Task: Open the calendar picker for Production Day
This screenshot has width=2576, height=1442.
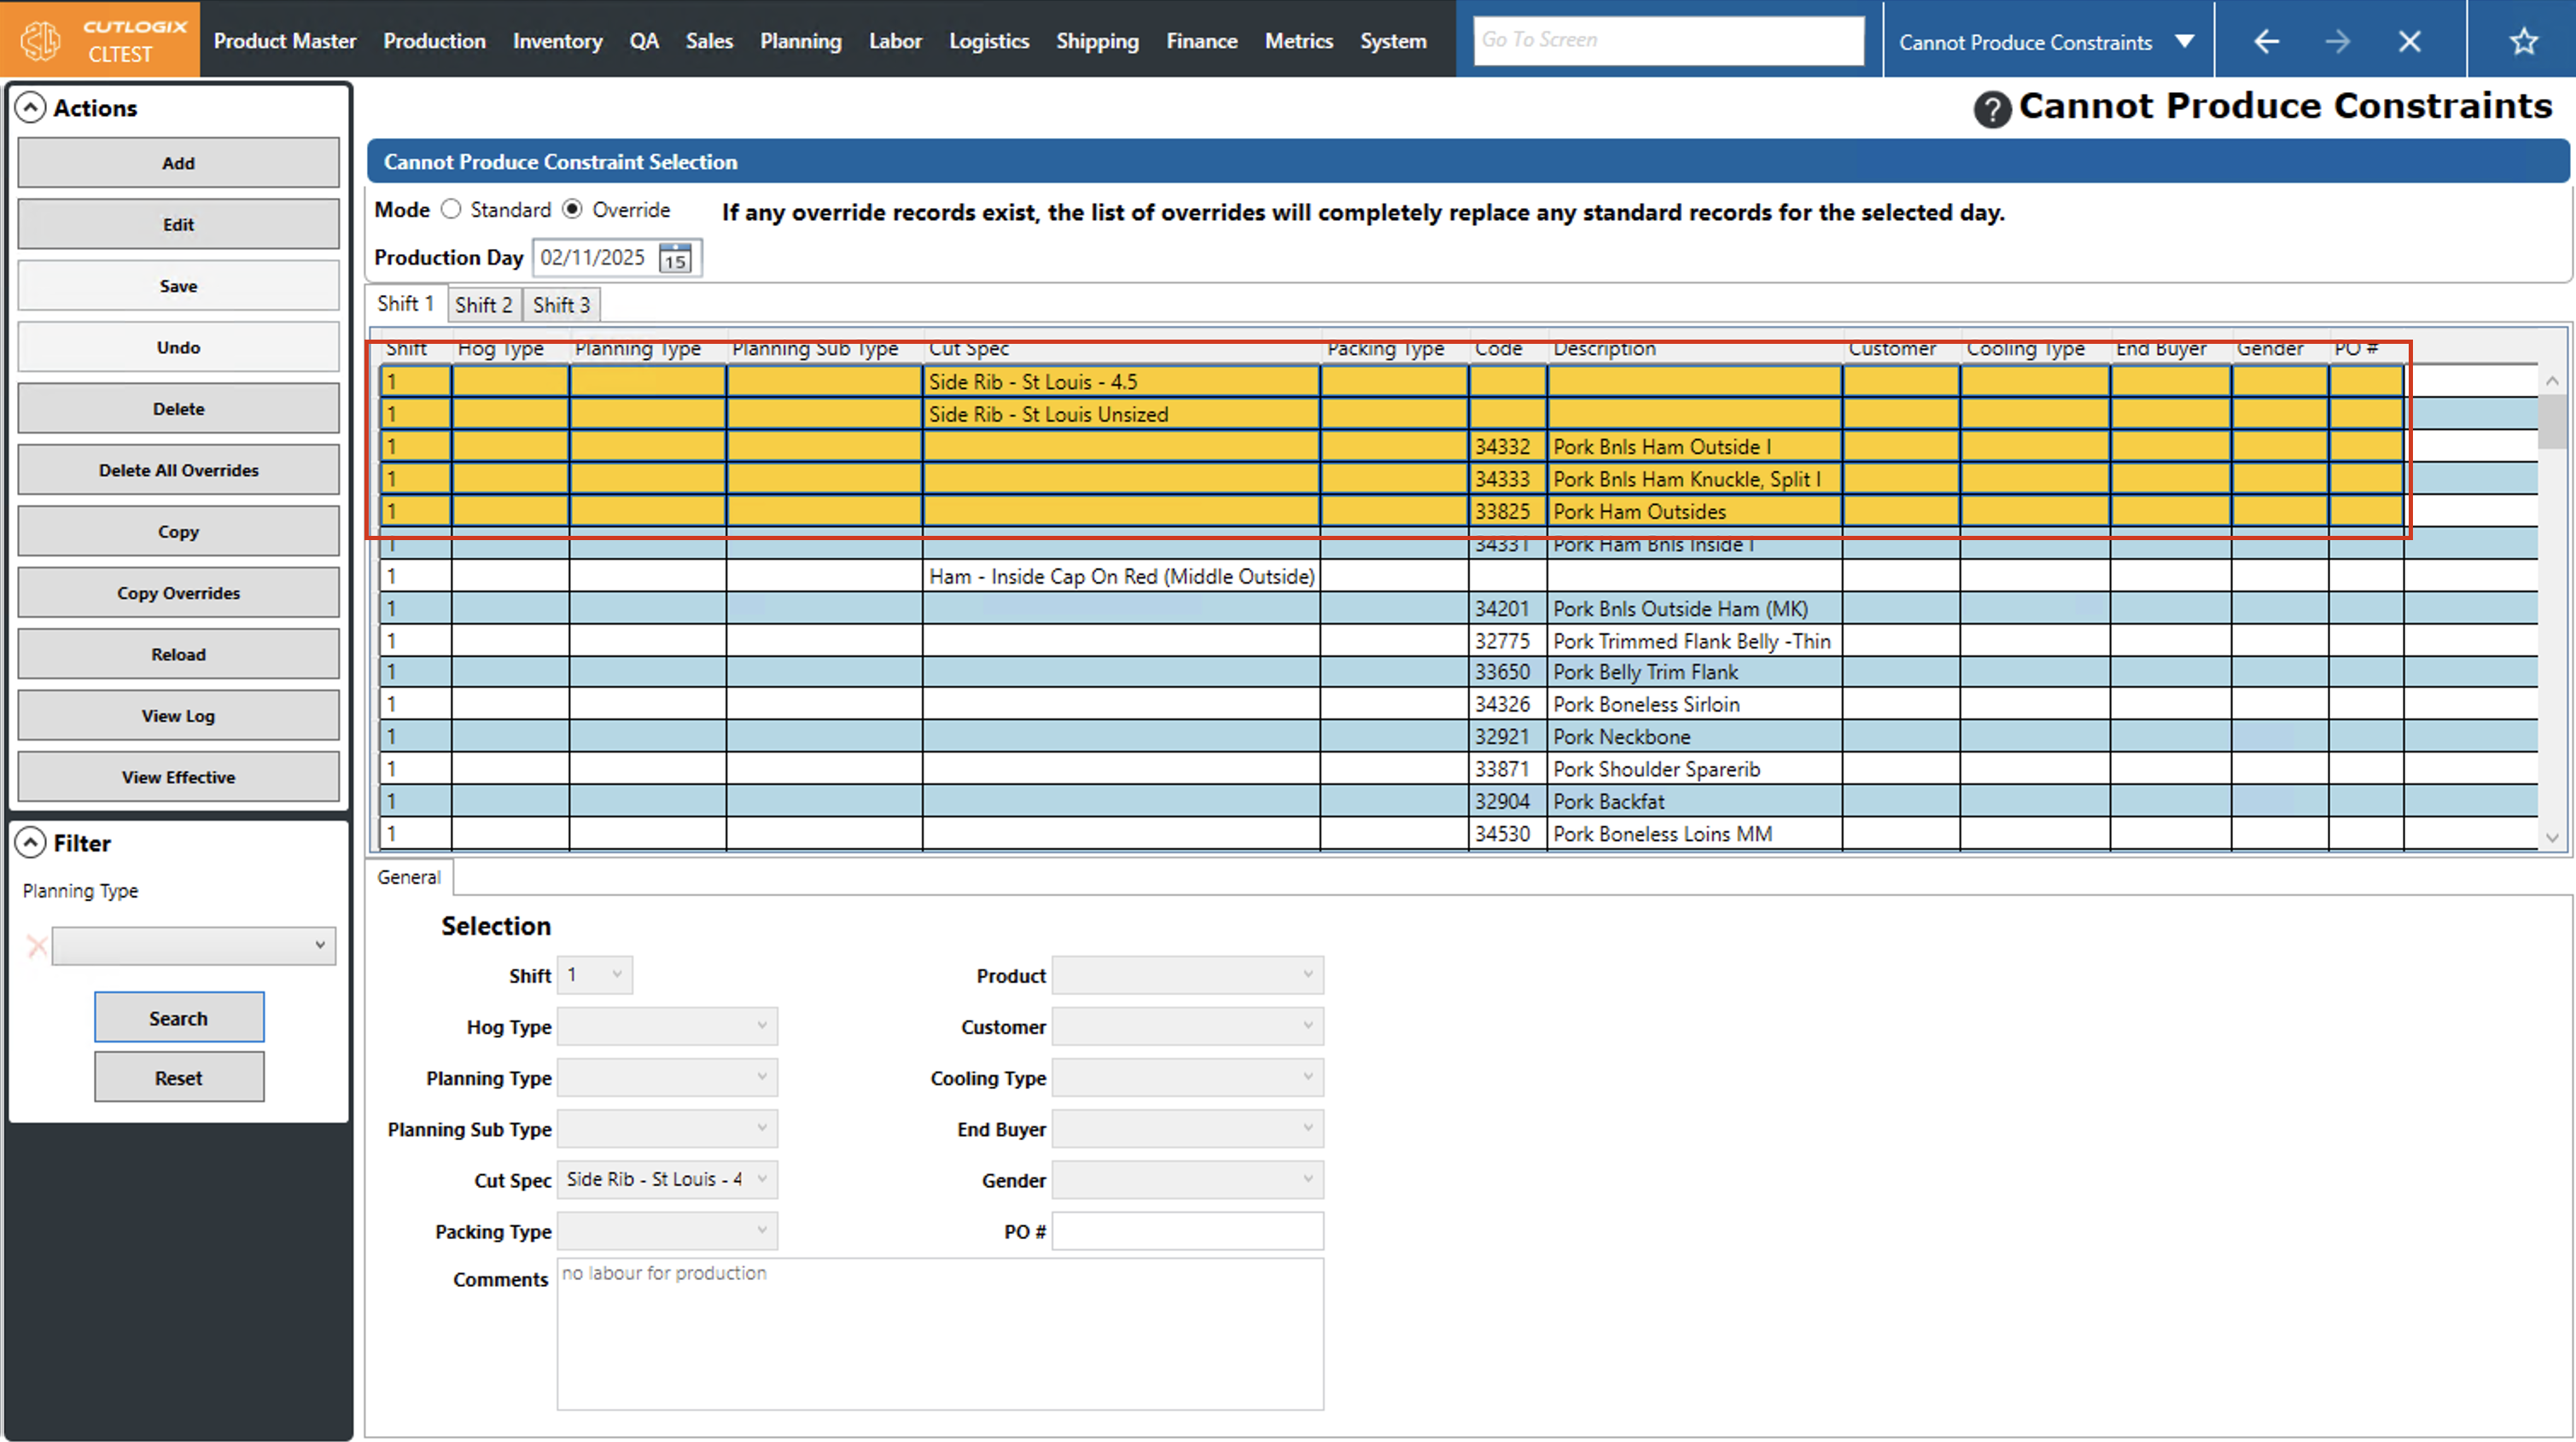Action: click(675, 259)
